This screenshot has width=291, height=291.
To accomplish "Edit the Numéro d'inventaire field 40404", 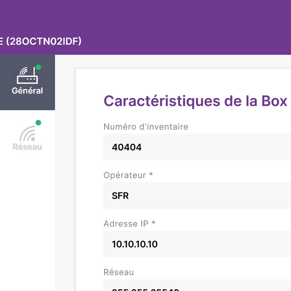I will [x=197, y=147].
